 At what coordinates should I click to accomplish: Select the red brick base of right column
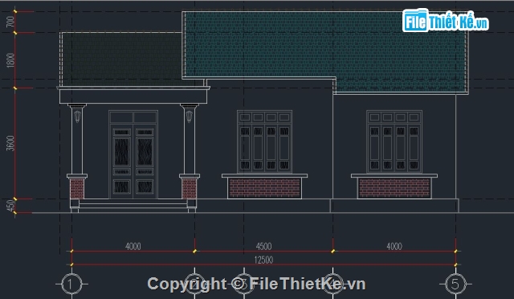coord(190,188)
